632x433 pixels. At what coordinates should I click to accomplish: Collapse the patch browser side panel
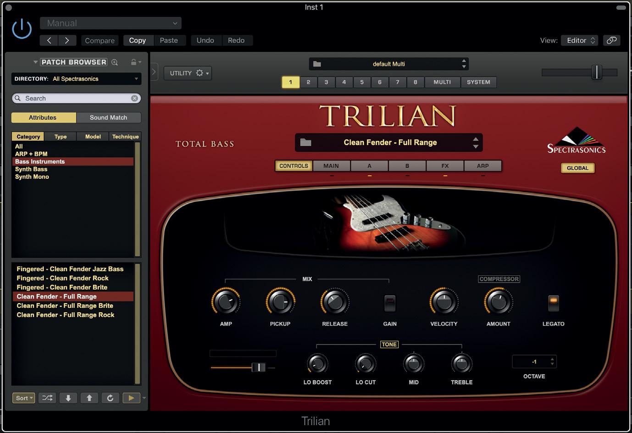click(154, 72)
